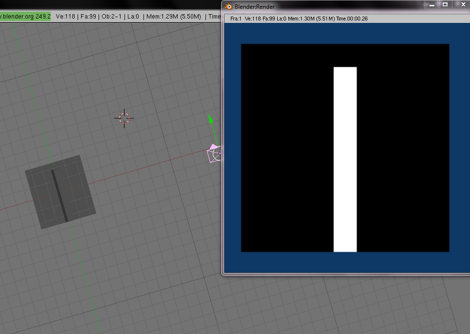The height and width of the screenshot is (334, 470).
Task: Select the pink camera object in viewport
Action: (214, 154)
